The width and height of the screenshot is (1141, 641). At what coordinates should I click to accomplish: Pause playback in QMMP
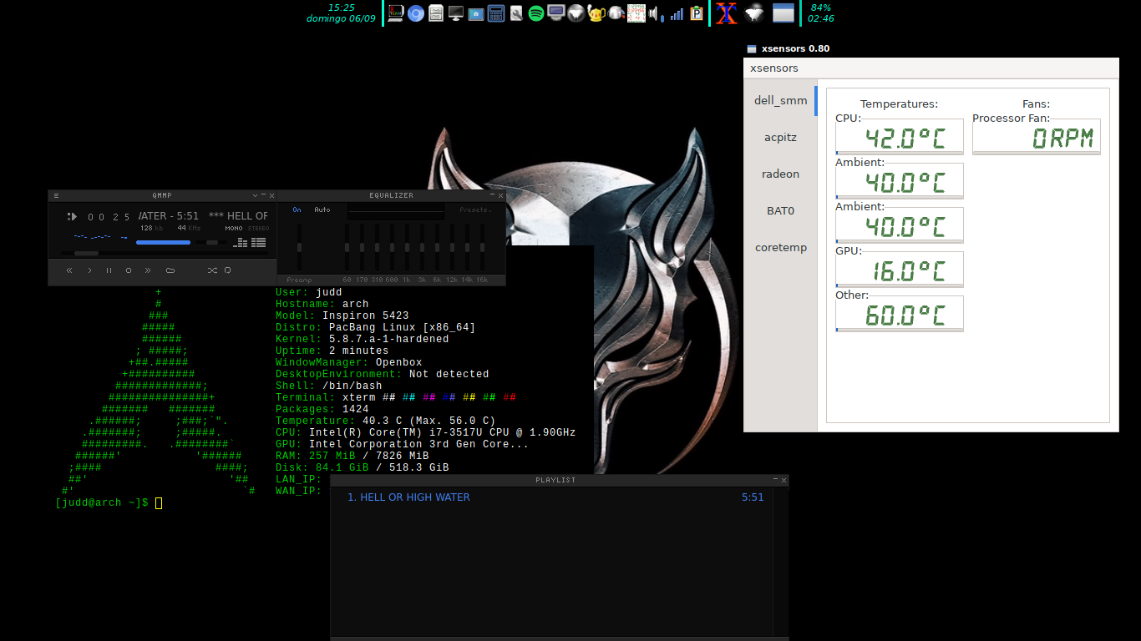tap(109, 270)
